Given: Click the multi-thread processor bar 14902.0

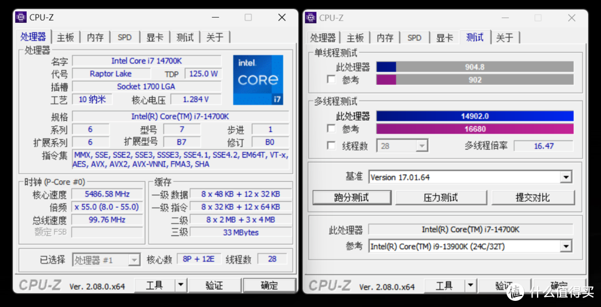Looking at the screenshot, I should 475,116.
